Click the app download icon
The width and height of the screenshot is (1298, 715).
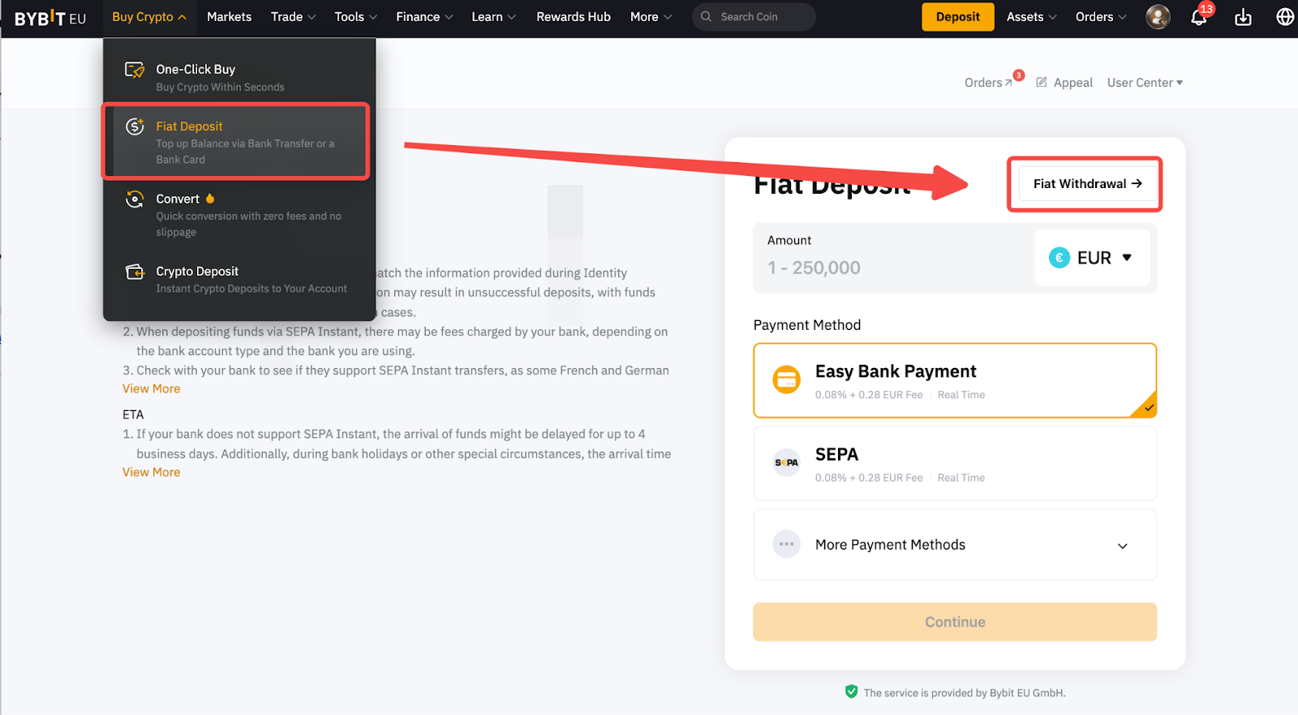pyautogui.click(x=1243, y=17)
